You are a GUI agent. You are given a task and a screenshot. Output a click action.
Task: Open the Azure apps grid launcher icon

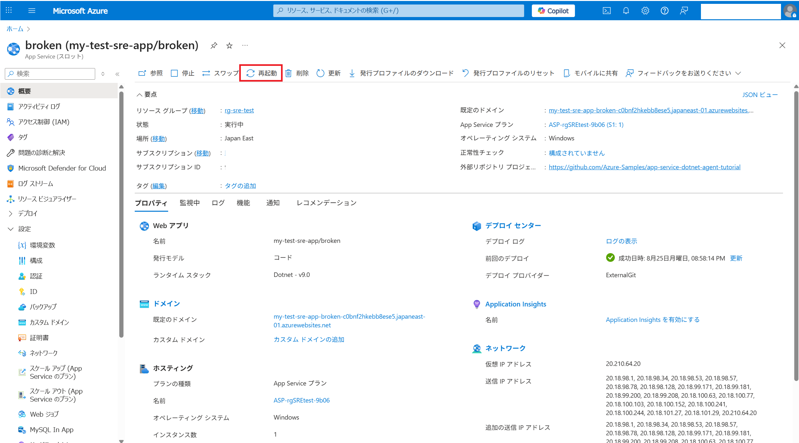(x=9, y=11)
